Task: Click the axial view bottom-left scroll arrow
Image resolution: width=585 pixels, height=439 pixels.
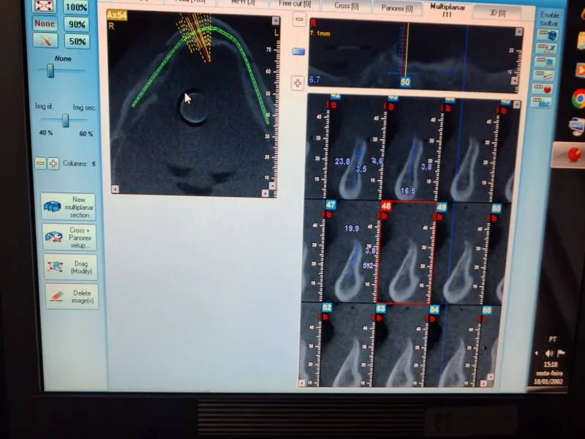Action: pyautogui.click(x=116, y=190)
